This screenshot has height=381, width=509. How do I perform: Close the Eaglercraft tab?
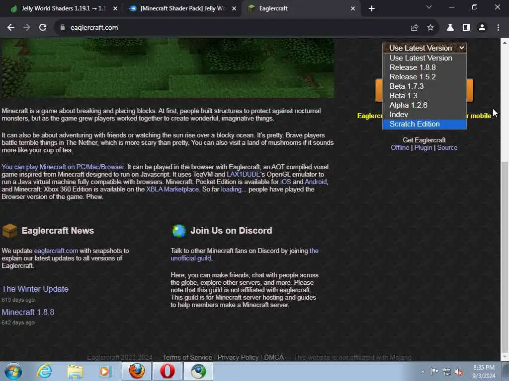353,8
